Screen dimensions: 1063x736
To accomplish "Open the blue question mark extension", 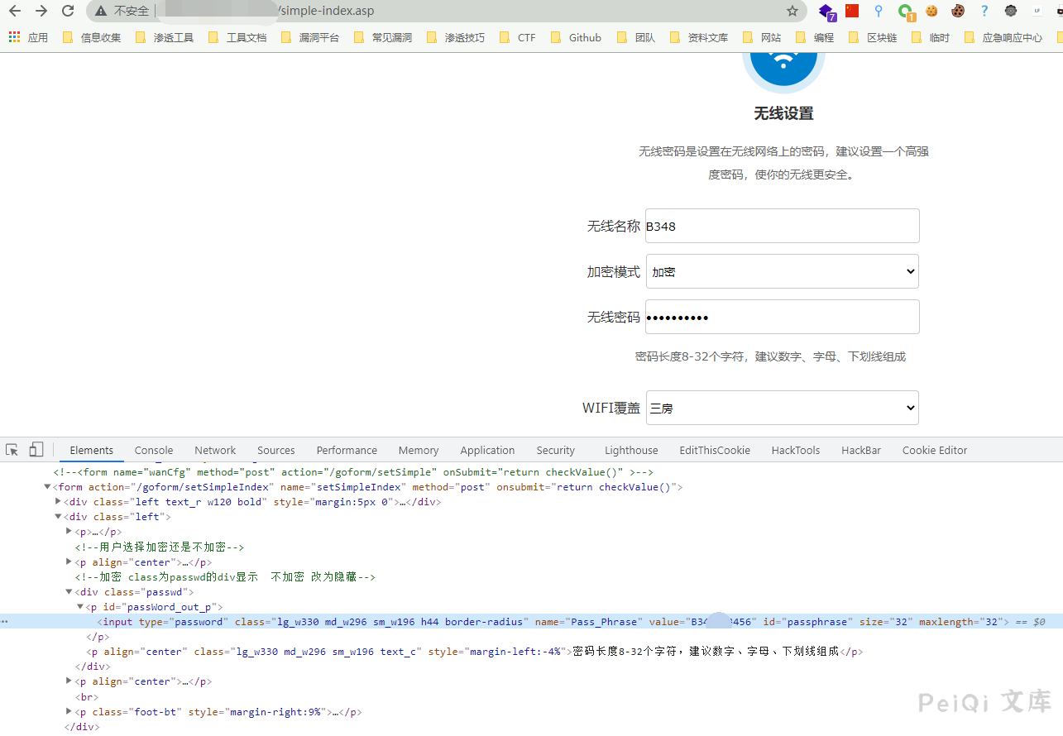I will 984,11.
